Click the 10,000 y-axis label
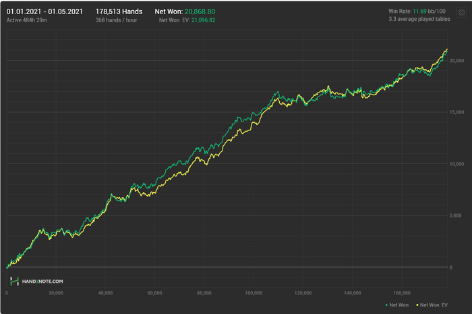The height and width of the screenshot is (314, 472). point(456,164)
